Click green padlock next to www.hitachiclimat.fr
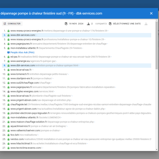Image resolution: width=159 pixels, height=159 pixels. coord(9,144)
